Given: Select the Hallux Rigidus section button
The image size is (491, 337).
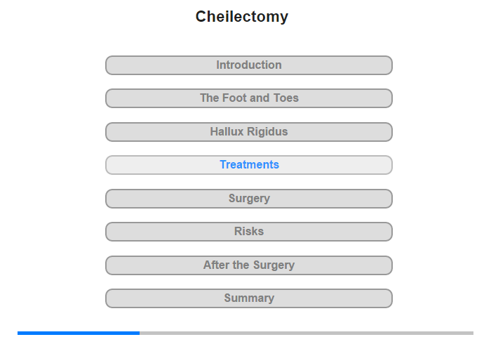Looking at the screenshot, I should click(248, 132).
